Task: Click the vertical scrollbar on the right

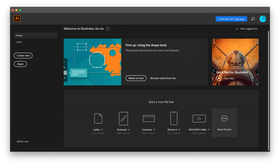Action: click(268, 91)
